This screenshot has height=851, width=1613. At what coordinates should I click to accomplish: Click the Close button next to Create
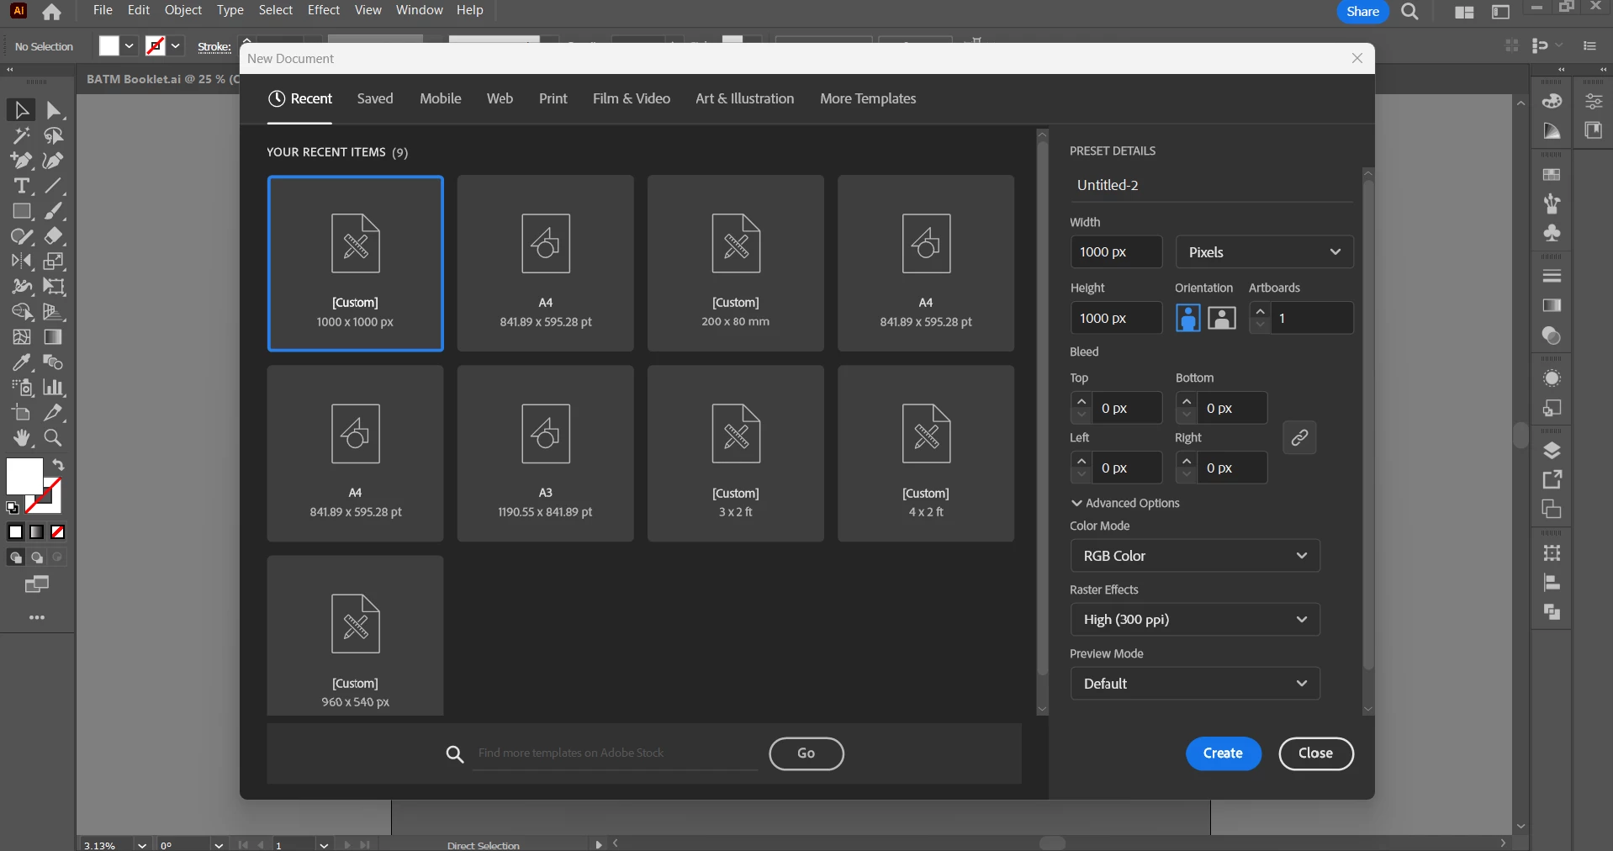1316,753
